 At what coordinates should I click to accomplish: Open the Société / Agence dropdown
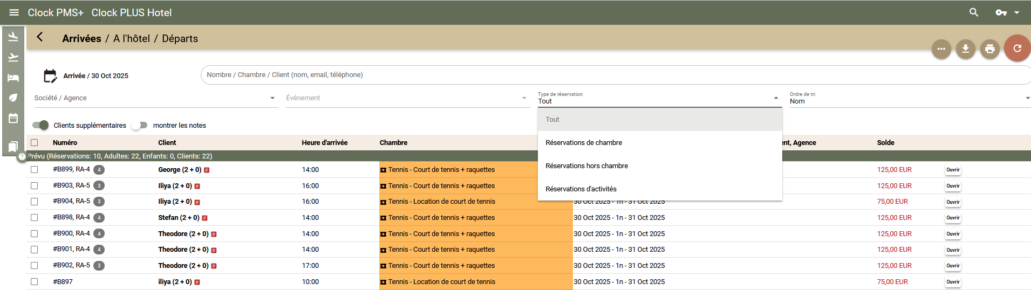[156, 98]
